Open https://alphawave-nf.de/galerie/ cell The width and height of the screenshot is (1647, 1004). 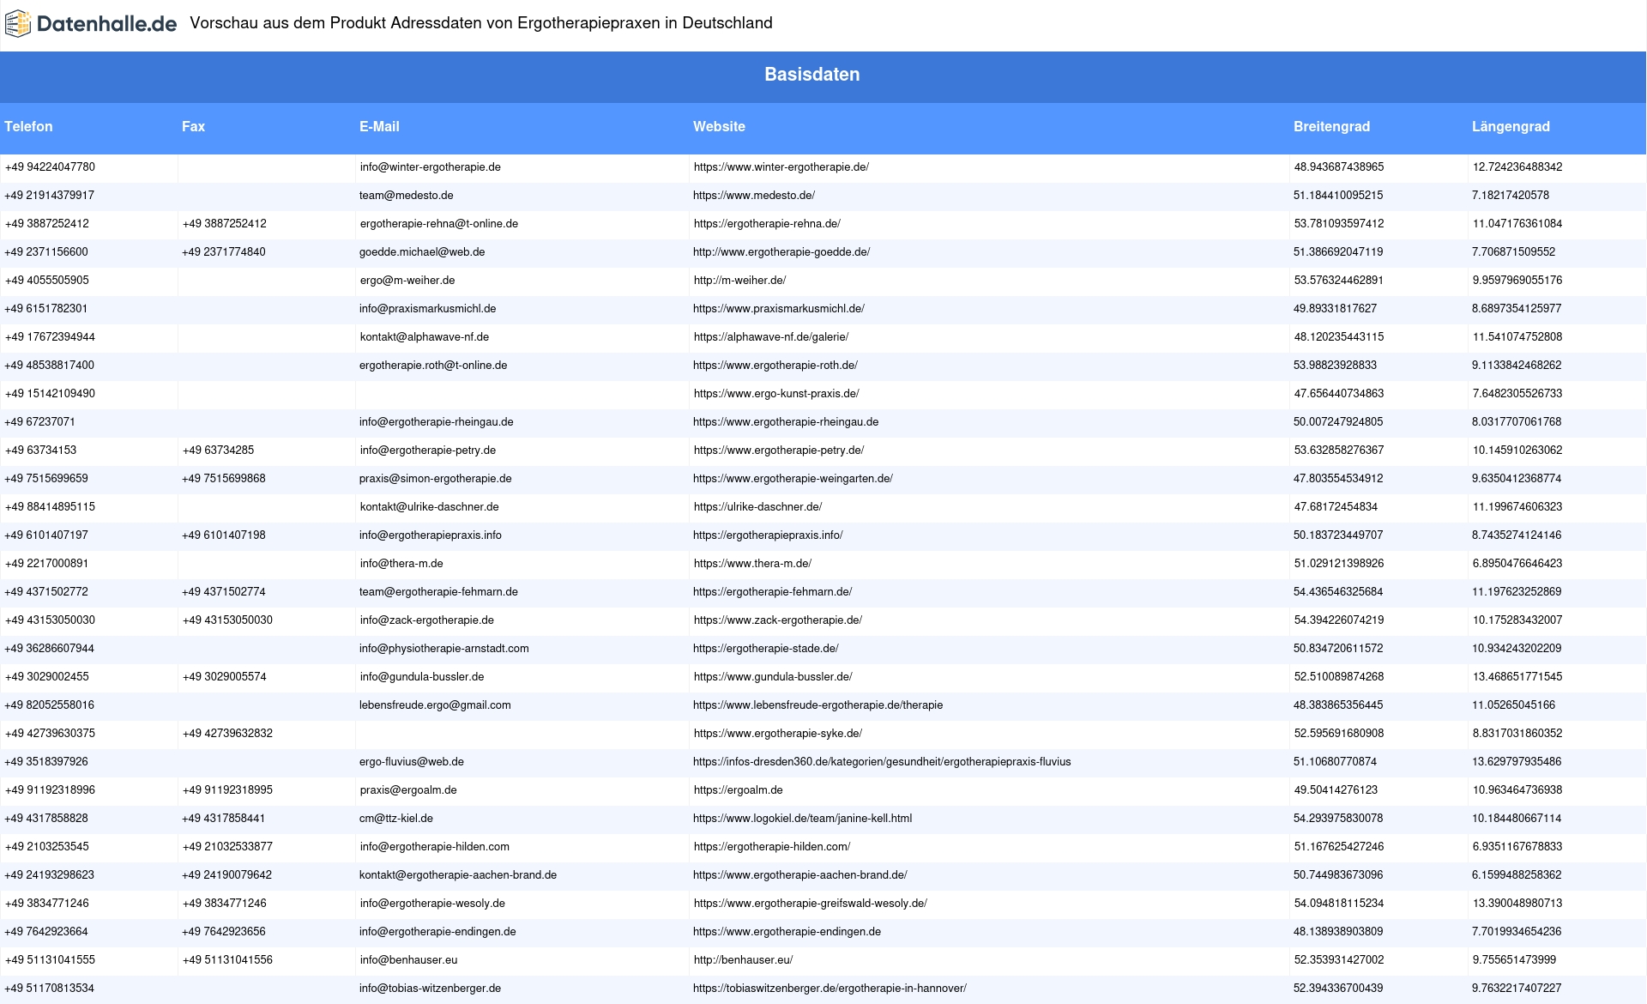[x=770, y=337]
